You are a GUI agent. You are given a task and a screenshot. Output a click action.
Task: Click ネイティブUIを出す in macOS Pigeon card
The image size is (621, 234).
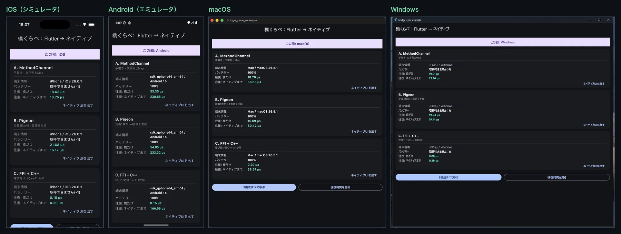click(x=364, y=132)
